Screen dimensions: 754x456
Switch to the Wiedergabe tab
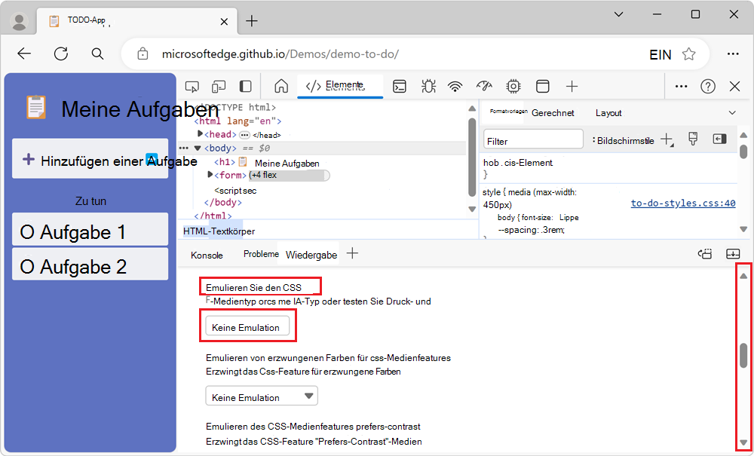(311, 254)
